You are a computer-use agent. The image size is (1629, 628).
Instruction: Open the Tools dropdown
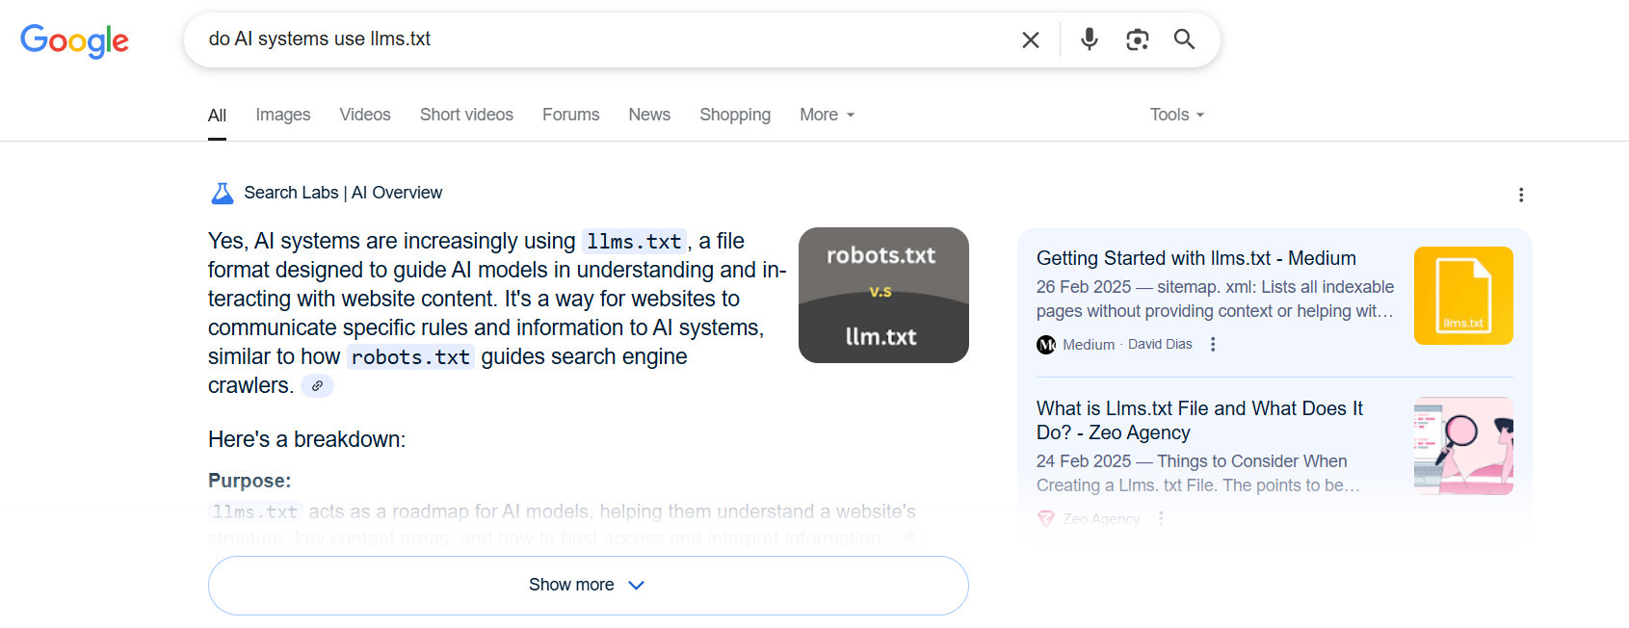1177,115
